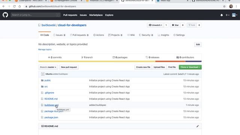View 0 packages link
Image resolution: width=240 pixels, height=135 pixels.
[x=120, y=57]
